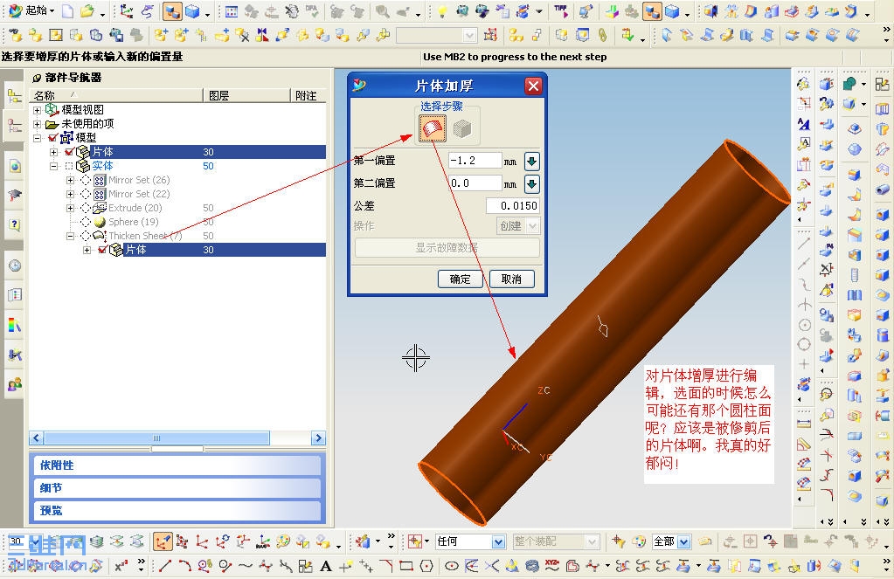Select the Polygon hexagon tool
Image resolution: width=894 pixels, height=579 pixels.
pos(426,566)
